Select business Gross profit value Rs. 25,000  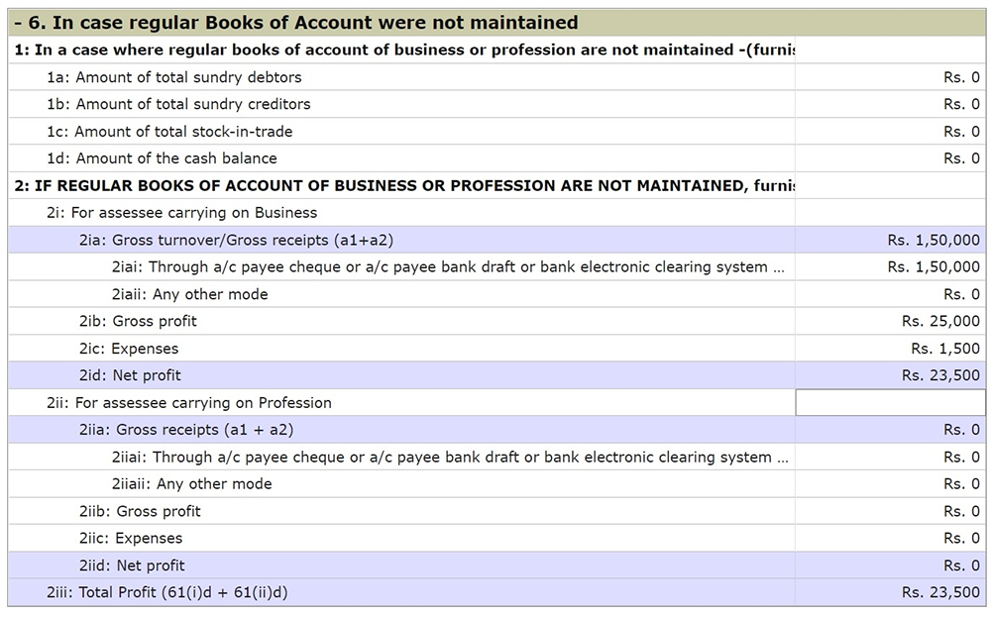point(940,321)
